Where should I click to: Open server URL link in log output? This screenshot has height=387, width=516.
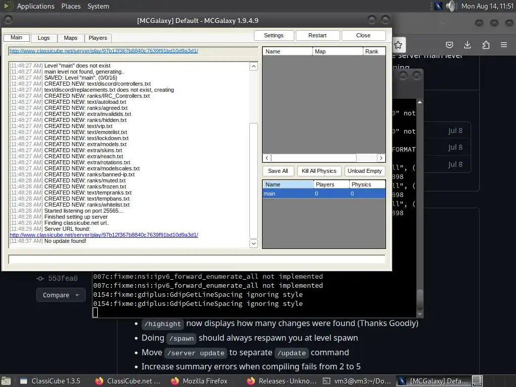point(104,235)
